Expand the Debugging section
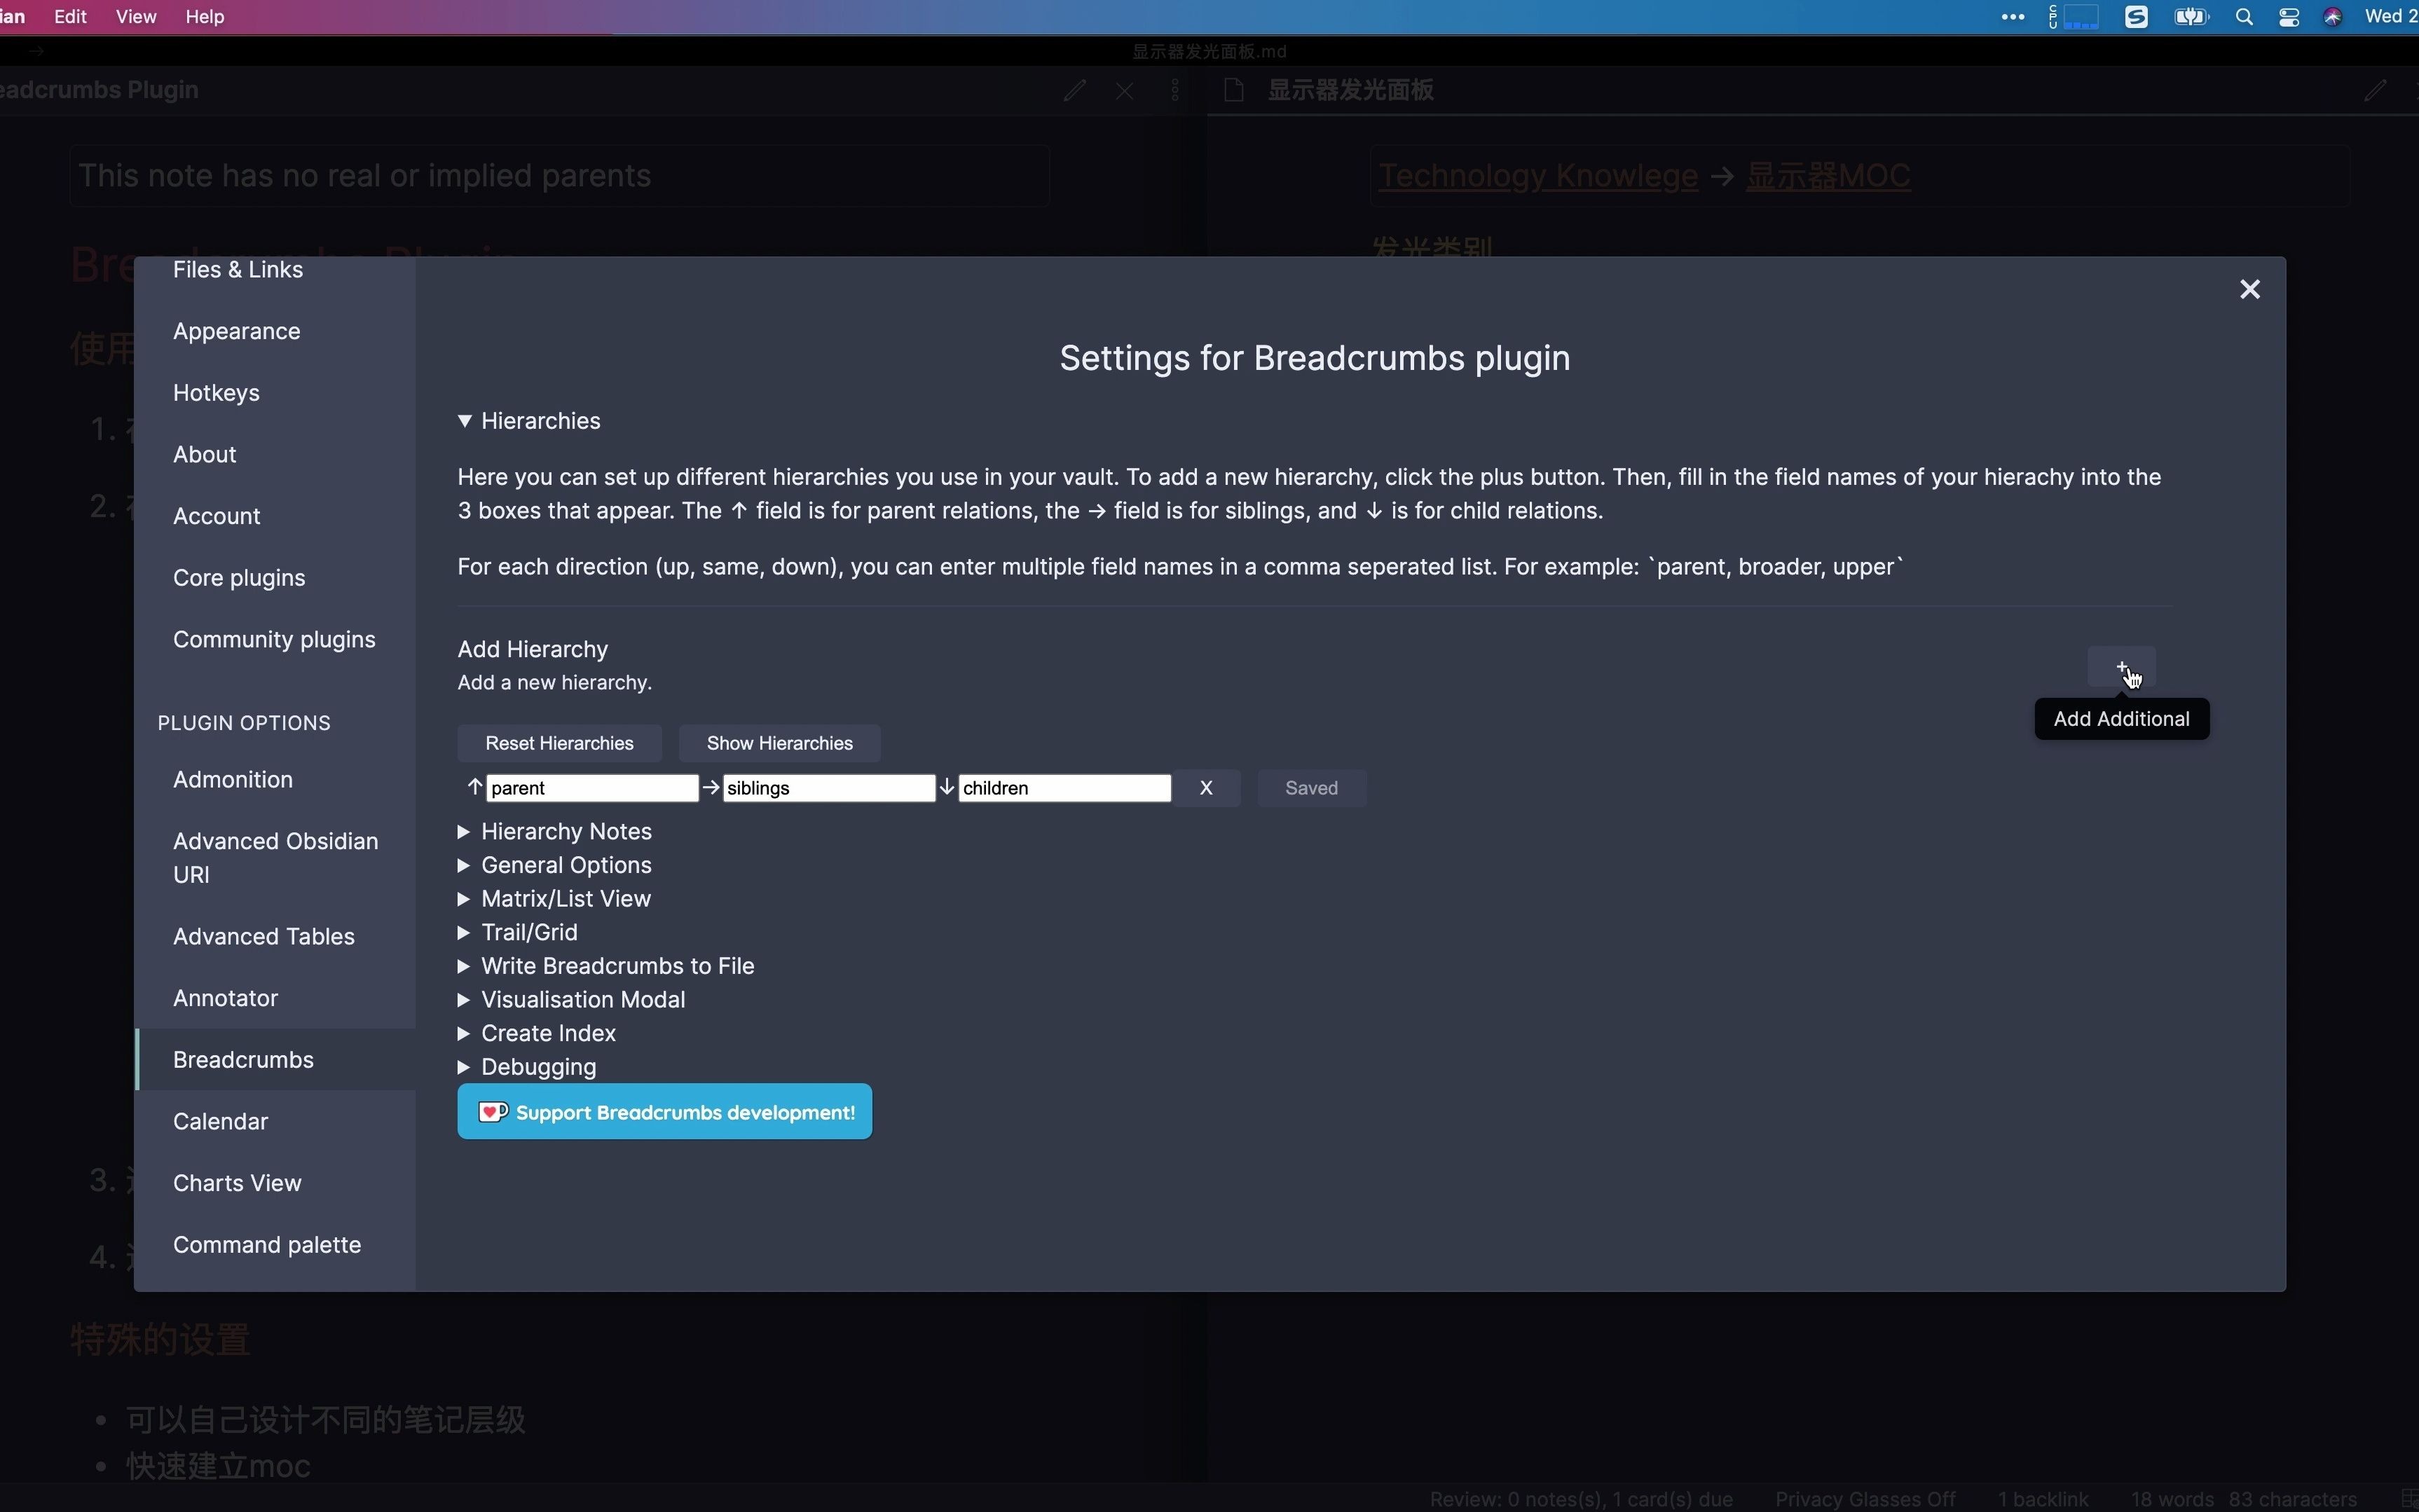Viewport: 2419px width, 1512px height. pos(537,1067)
